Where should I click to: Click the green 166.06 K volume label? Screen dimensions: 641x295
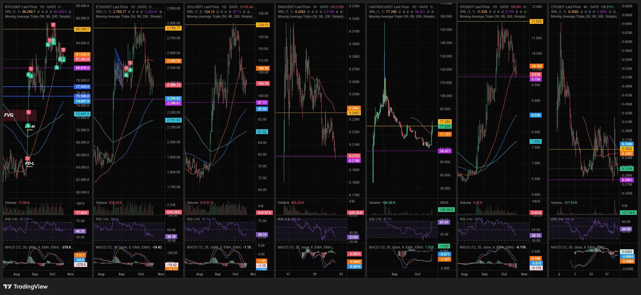447,210
